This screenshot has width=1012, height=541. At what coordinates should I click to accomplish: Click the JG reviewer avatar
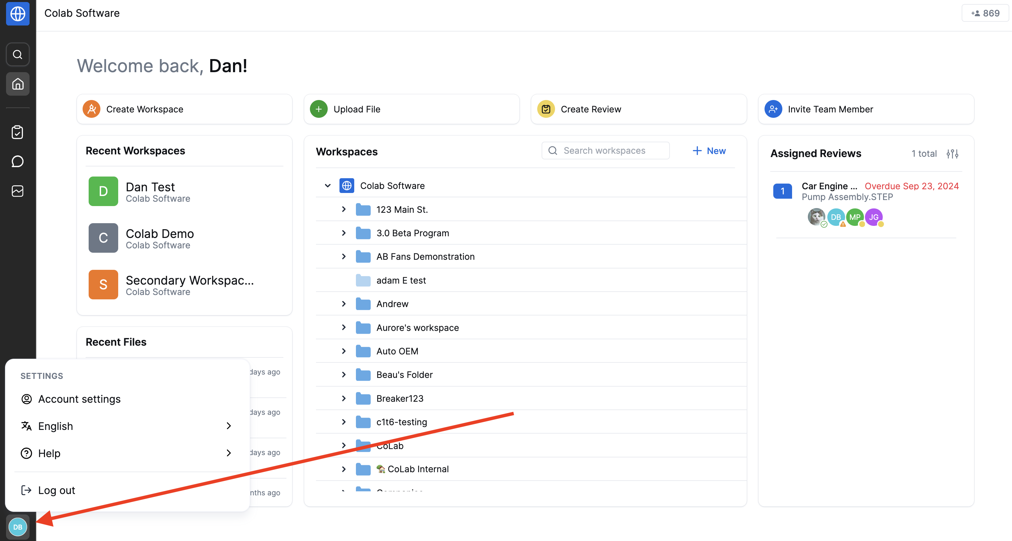(x=874, y=217)
